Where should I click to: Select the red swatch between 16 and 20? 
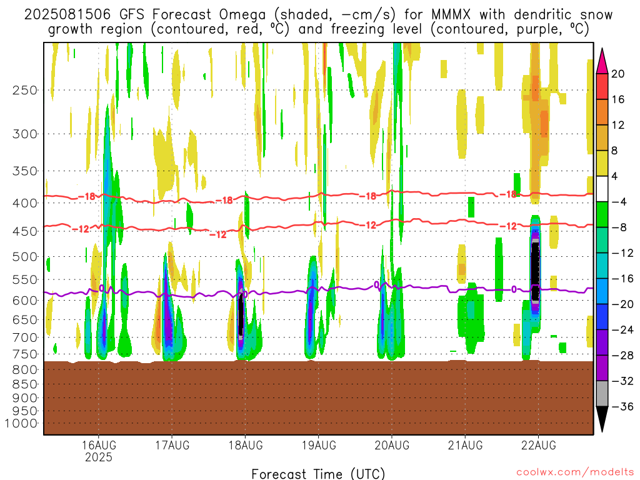[x=602, y=86]
